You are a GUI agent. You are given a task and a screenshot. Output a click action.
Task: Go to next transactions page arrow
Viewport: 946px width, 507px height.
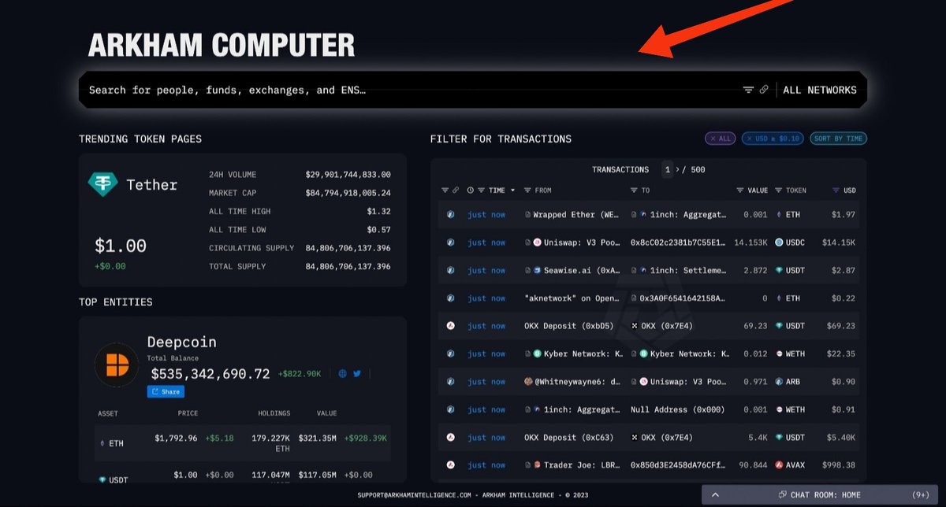click(x=677, y=170)
